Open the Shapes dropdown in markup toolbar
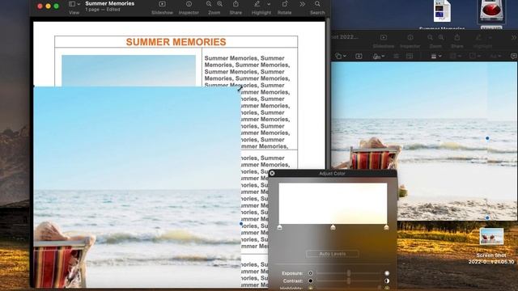Image resolution: width=518 pixels, height=291 pixels. tap(340, 56)
